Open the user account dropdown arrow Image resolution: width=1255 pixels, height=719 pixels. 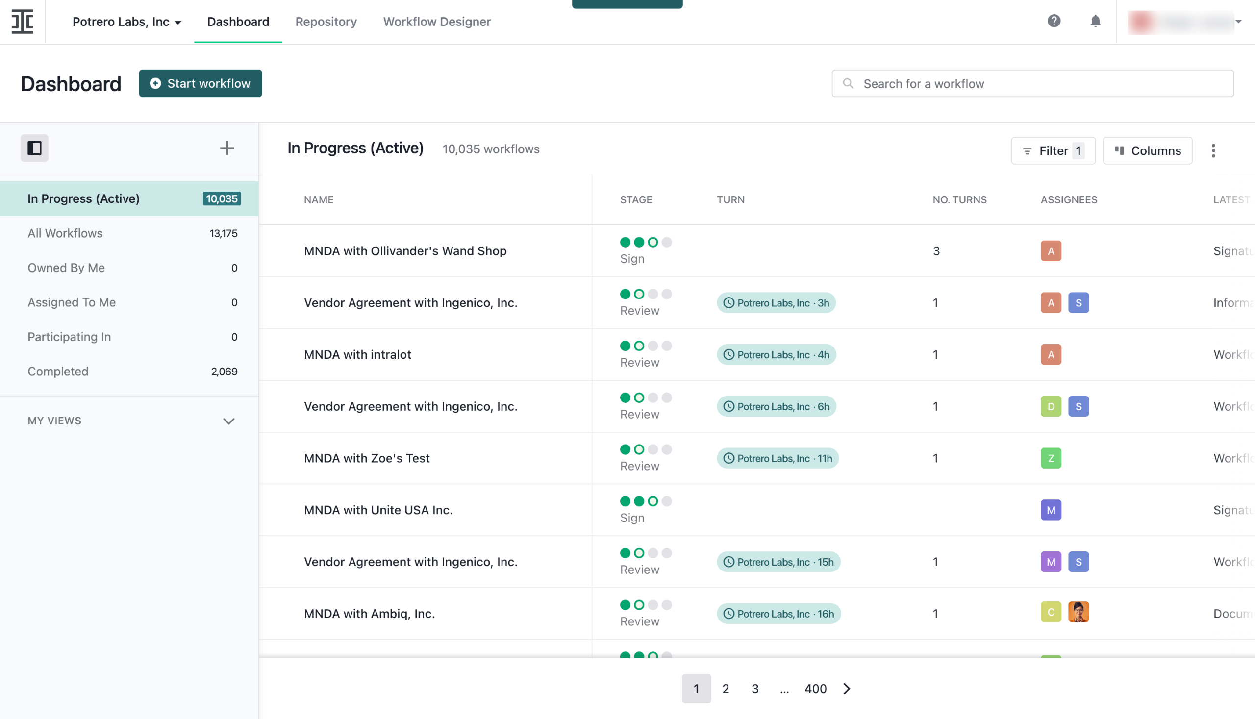pyautogui.click(x=1238, y=22)
